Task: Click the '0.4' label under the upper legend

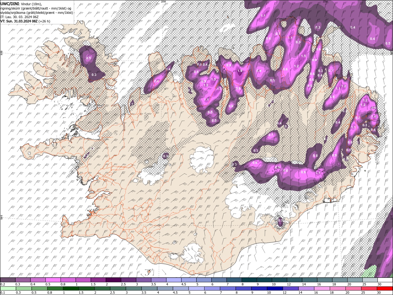Action: [33, 284]
